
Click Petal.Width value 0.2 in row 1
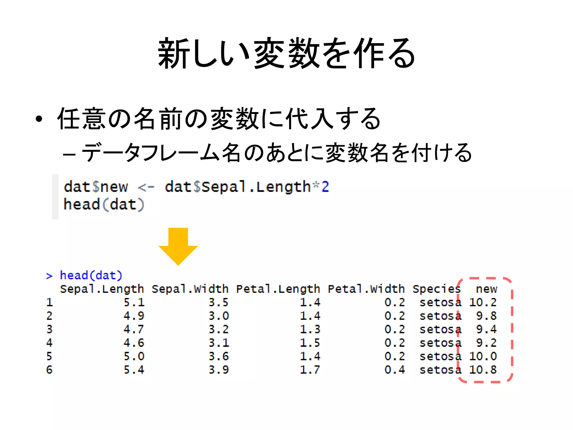pyautogui.click(x=395, y=302)
